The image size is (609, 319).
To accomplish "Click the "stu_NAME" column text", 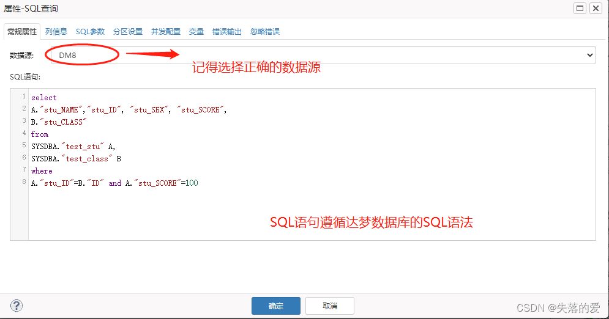I will point(61,109).
